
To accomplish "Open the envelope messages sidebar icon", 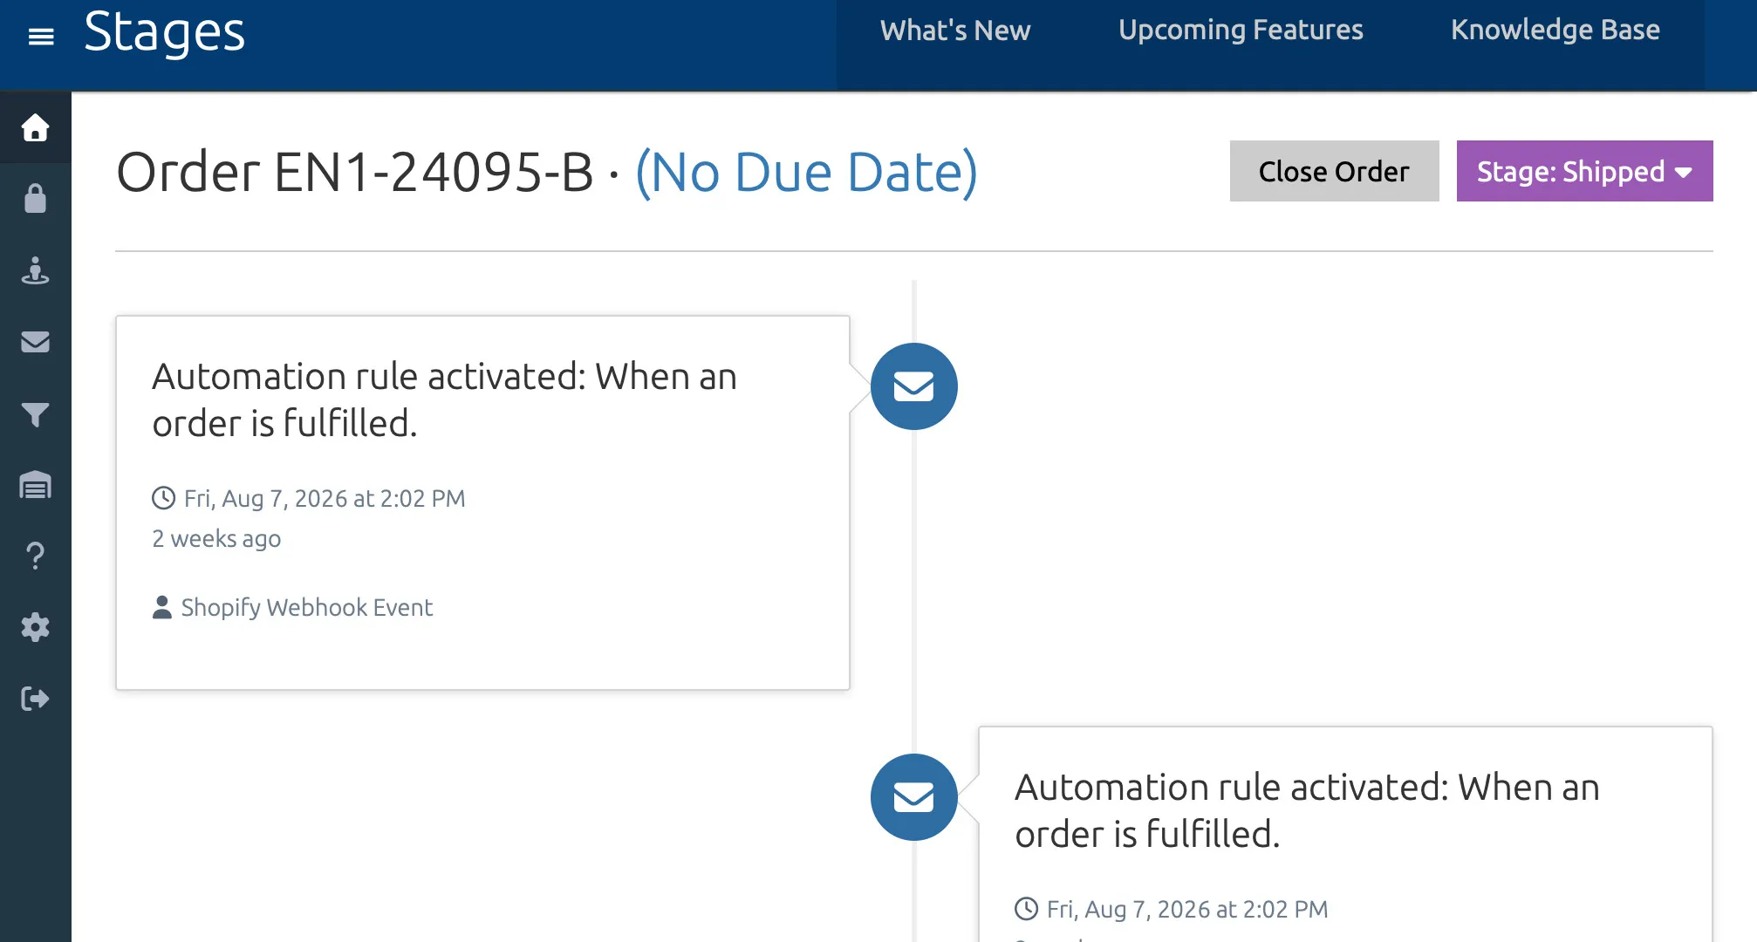I will pos(35,342).
